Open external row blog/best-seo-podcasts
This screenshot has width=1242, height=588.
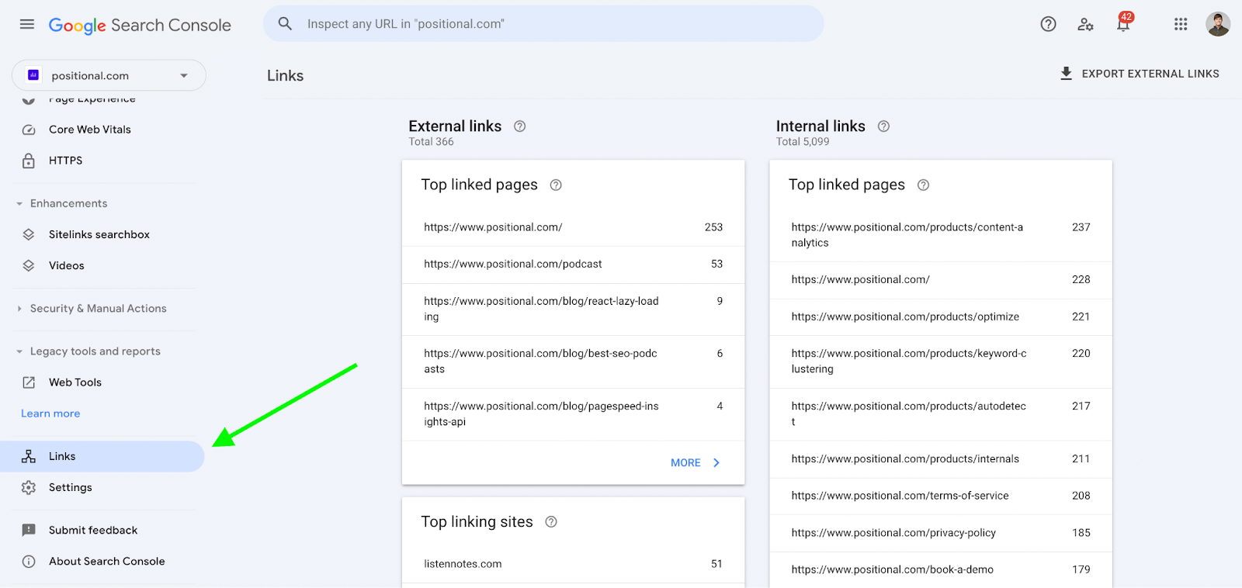tap(574, 361)
